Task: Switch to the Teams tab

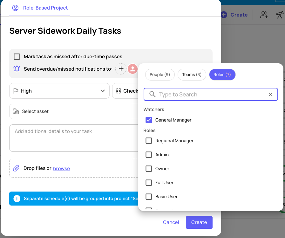Action: (192, 74)
